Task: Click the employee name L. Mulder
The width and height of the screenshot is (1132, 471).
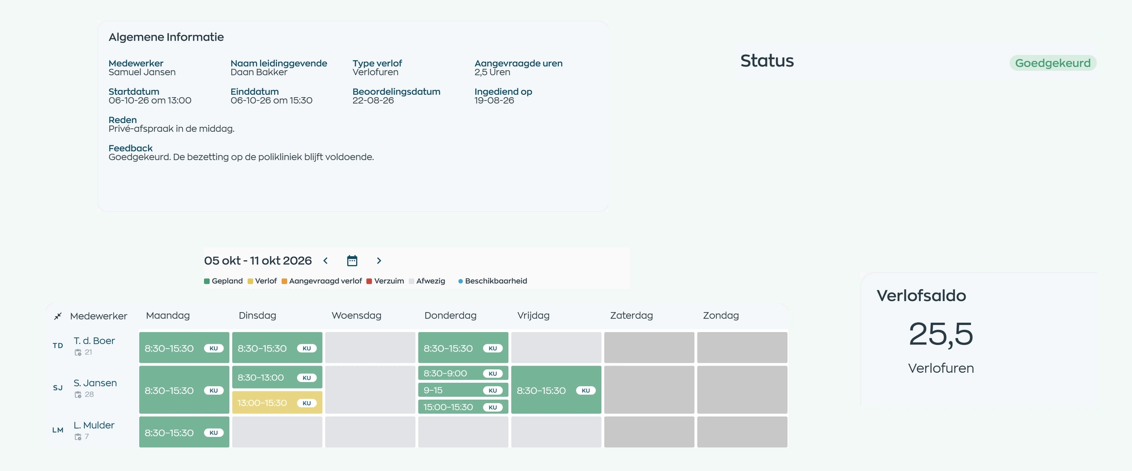Action: [x=94, y=426]
